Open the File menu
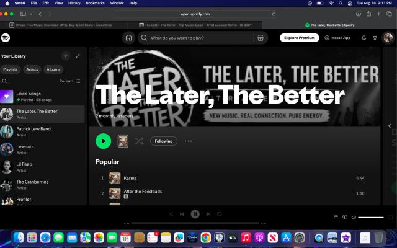The height and width of the screenshot is (248, 397). point(33,3)
